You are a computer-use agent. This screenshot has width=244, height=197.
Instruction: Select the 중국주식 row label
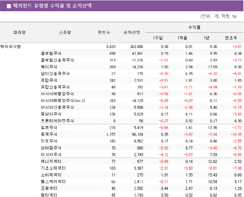pyautogui.click(x=49, y=134)
